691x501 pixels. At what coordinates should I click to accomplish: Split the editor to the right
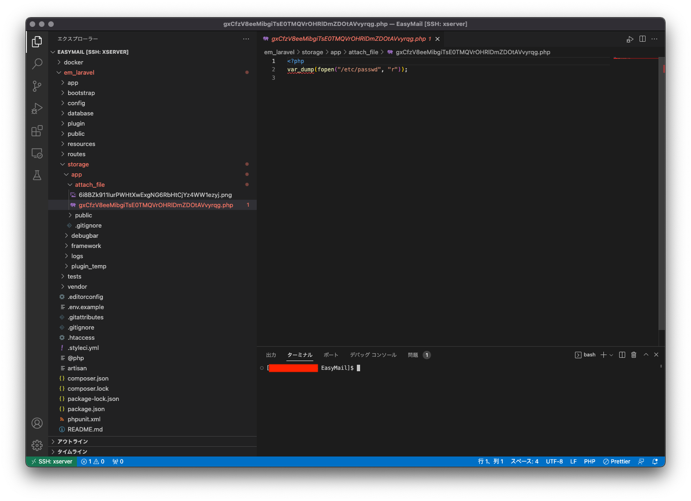click(642, 39)
